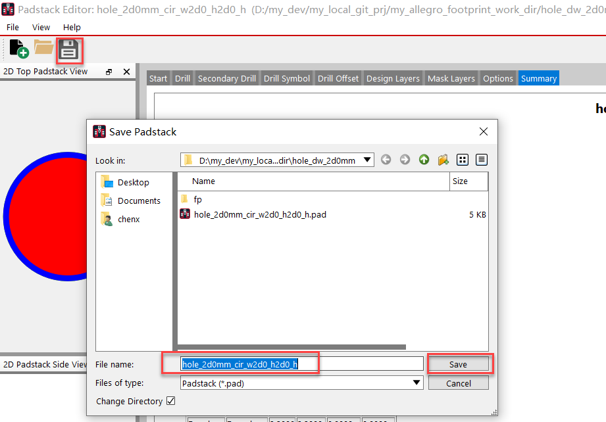Toggle the Change Directory checkbox
This screenshot has width=606, height=422.
click(x=171, y=401)
